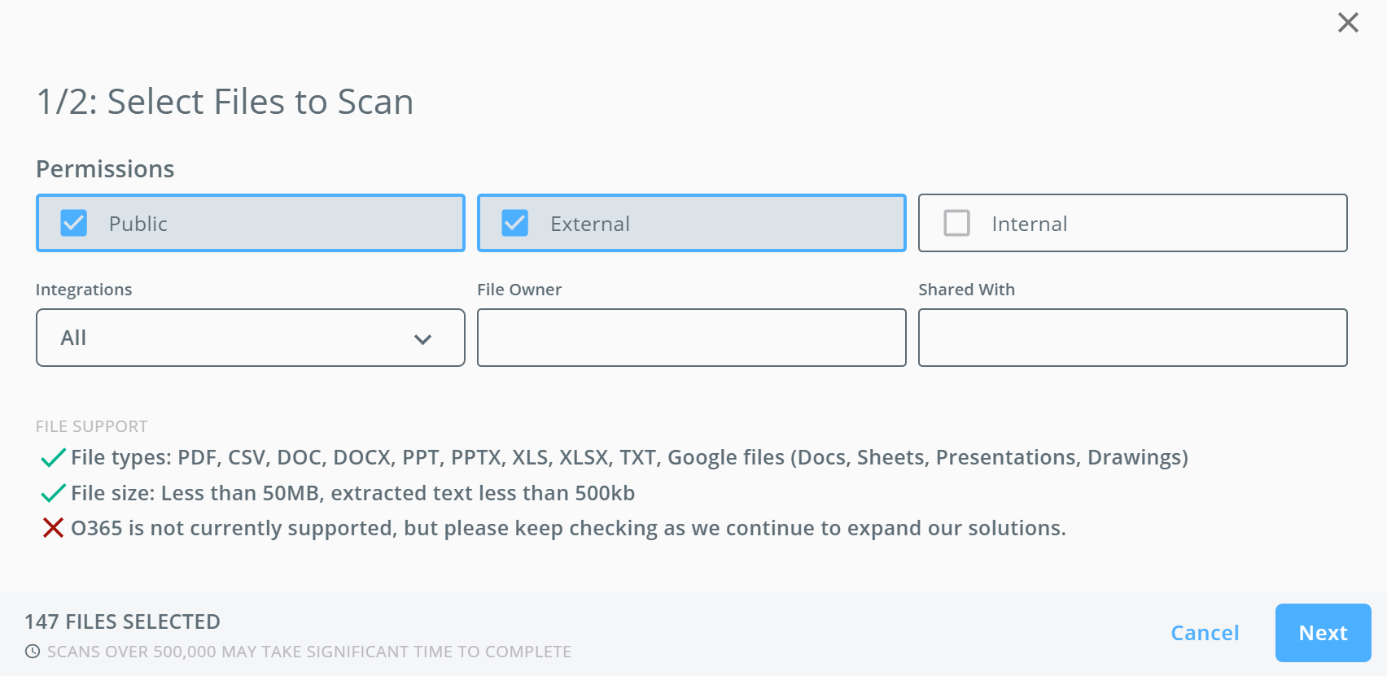Viewport: 1387px width, 676px height.
Task: Expand Integrations list via chevron arrow
Action: click(x=422, y=339)
